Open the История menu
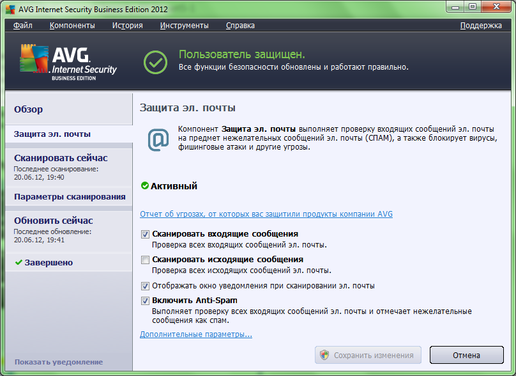This screenshot has width=516, height=376. 127,26
